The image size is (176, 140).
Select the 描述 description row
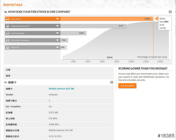[x=59, y=75]
